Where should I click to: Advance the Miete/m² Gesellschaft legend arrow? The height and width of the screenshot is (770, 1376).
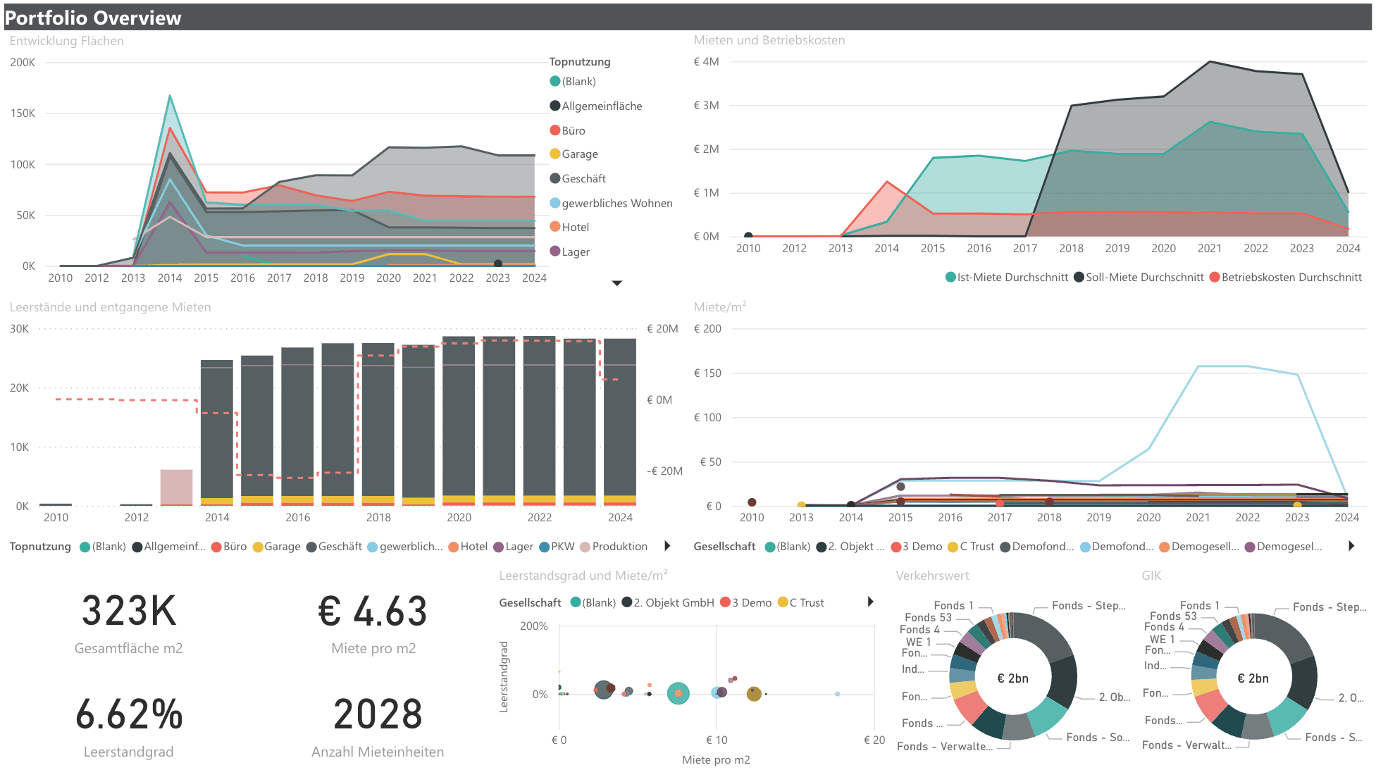coord(1351,546)
